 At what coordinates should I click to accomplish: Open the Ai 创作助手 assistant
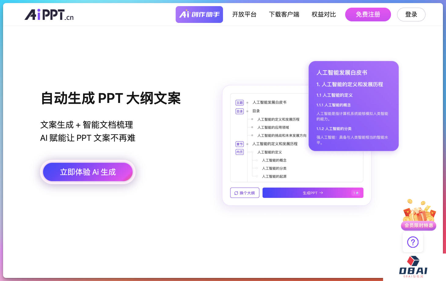tap(199, 14)
